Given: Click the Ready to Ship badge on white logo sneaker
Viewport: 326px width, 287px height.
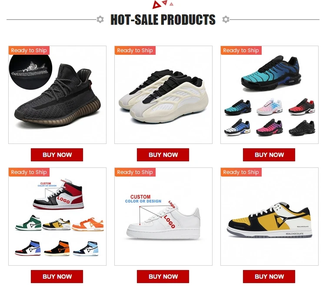Looking at the screenshot, I should point(135,172).
